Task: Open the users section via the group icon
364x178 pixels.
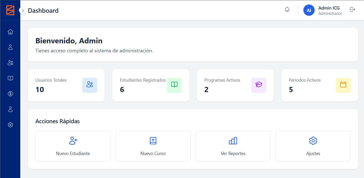Action: click(x=10, y=63)
